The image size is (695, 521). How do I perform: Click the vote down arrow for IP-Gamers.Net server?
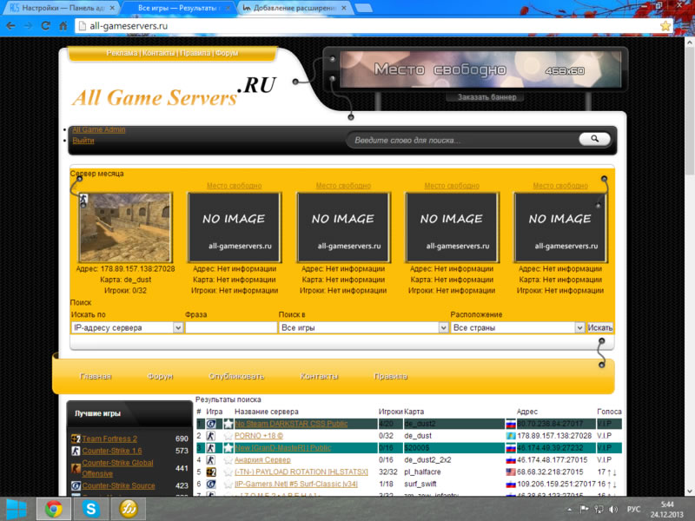(615, 484)
